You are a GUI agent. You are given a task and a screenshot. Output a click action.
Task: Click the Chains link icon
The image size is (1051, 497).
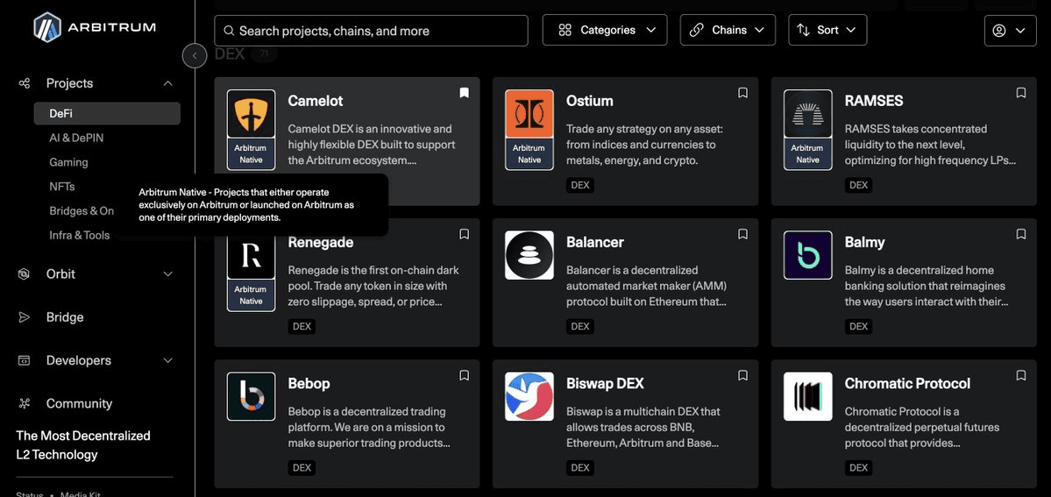696,30
